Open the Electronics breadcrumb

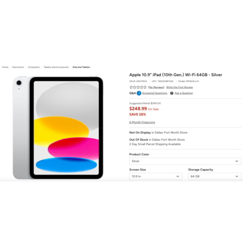(x=18, y=67)
